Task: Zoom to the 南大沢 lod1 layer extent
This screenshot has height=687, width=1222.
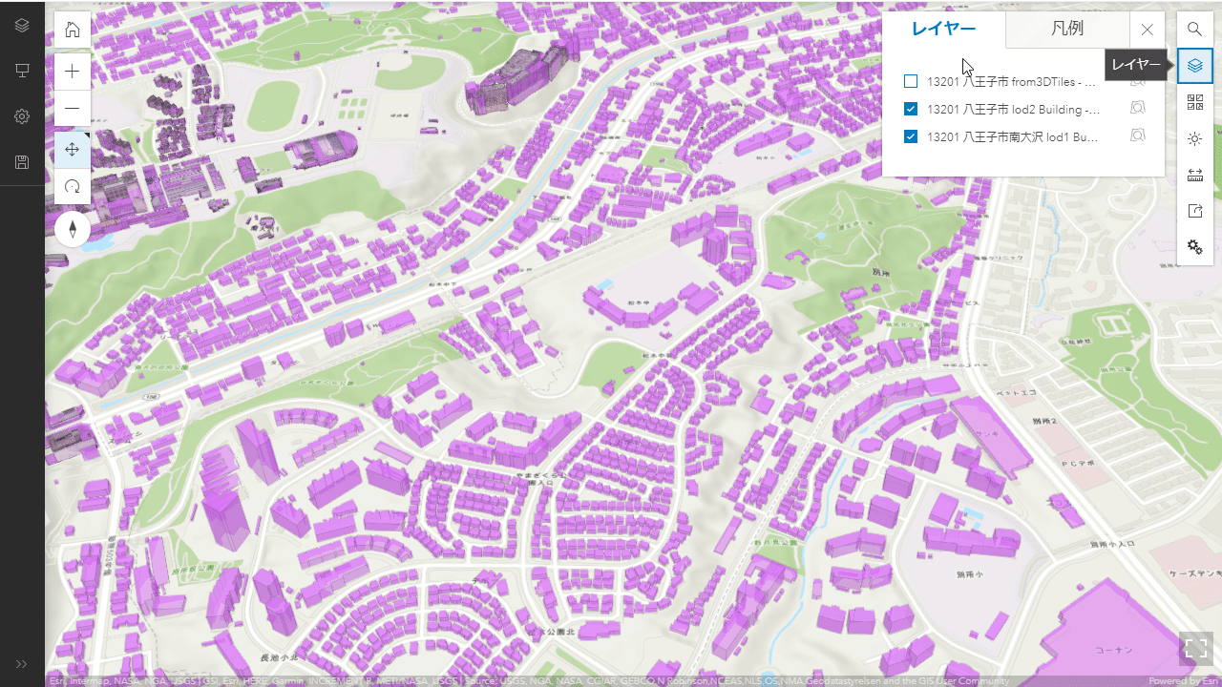Action: tap(1138, 136)
